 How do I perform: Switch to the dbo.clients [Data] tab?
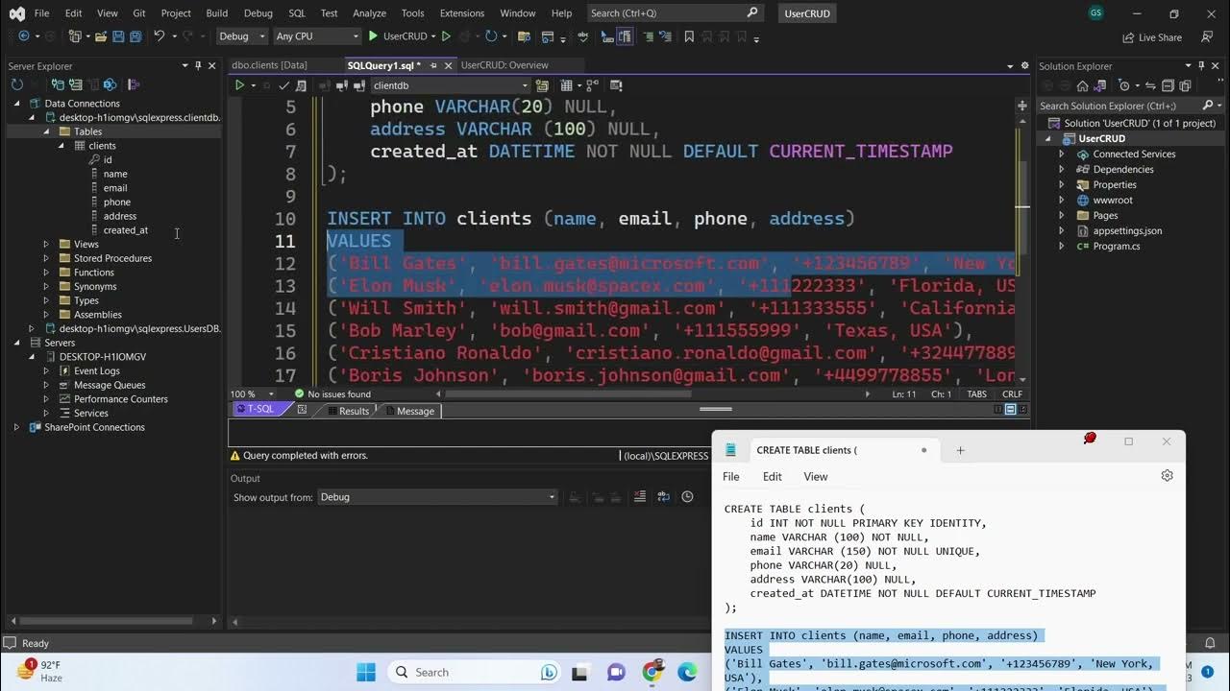coord(269,65)
